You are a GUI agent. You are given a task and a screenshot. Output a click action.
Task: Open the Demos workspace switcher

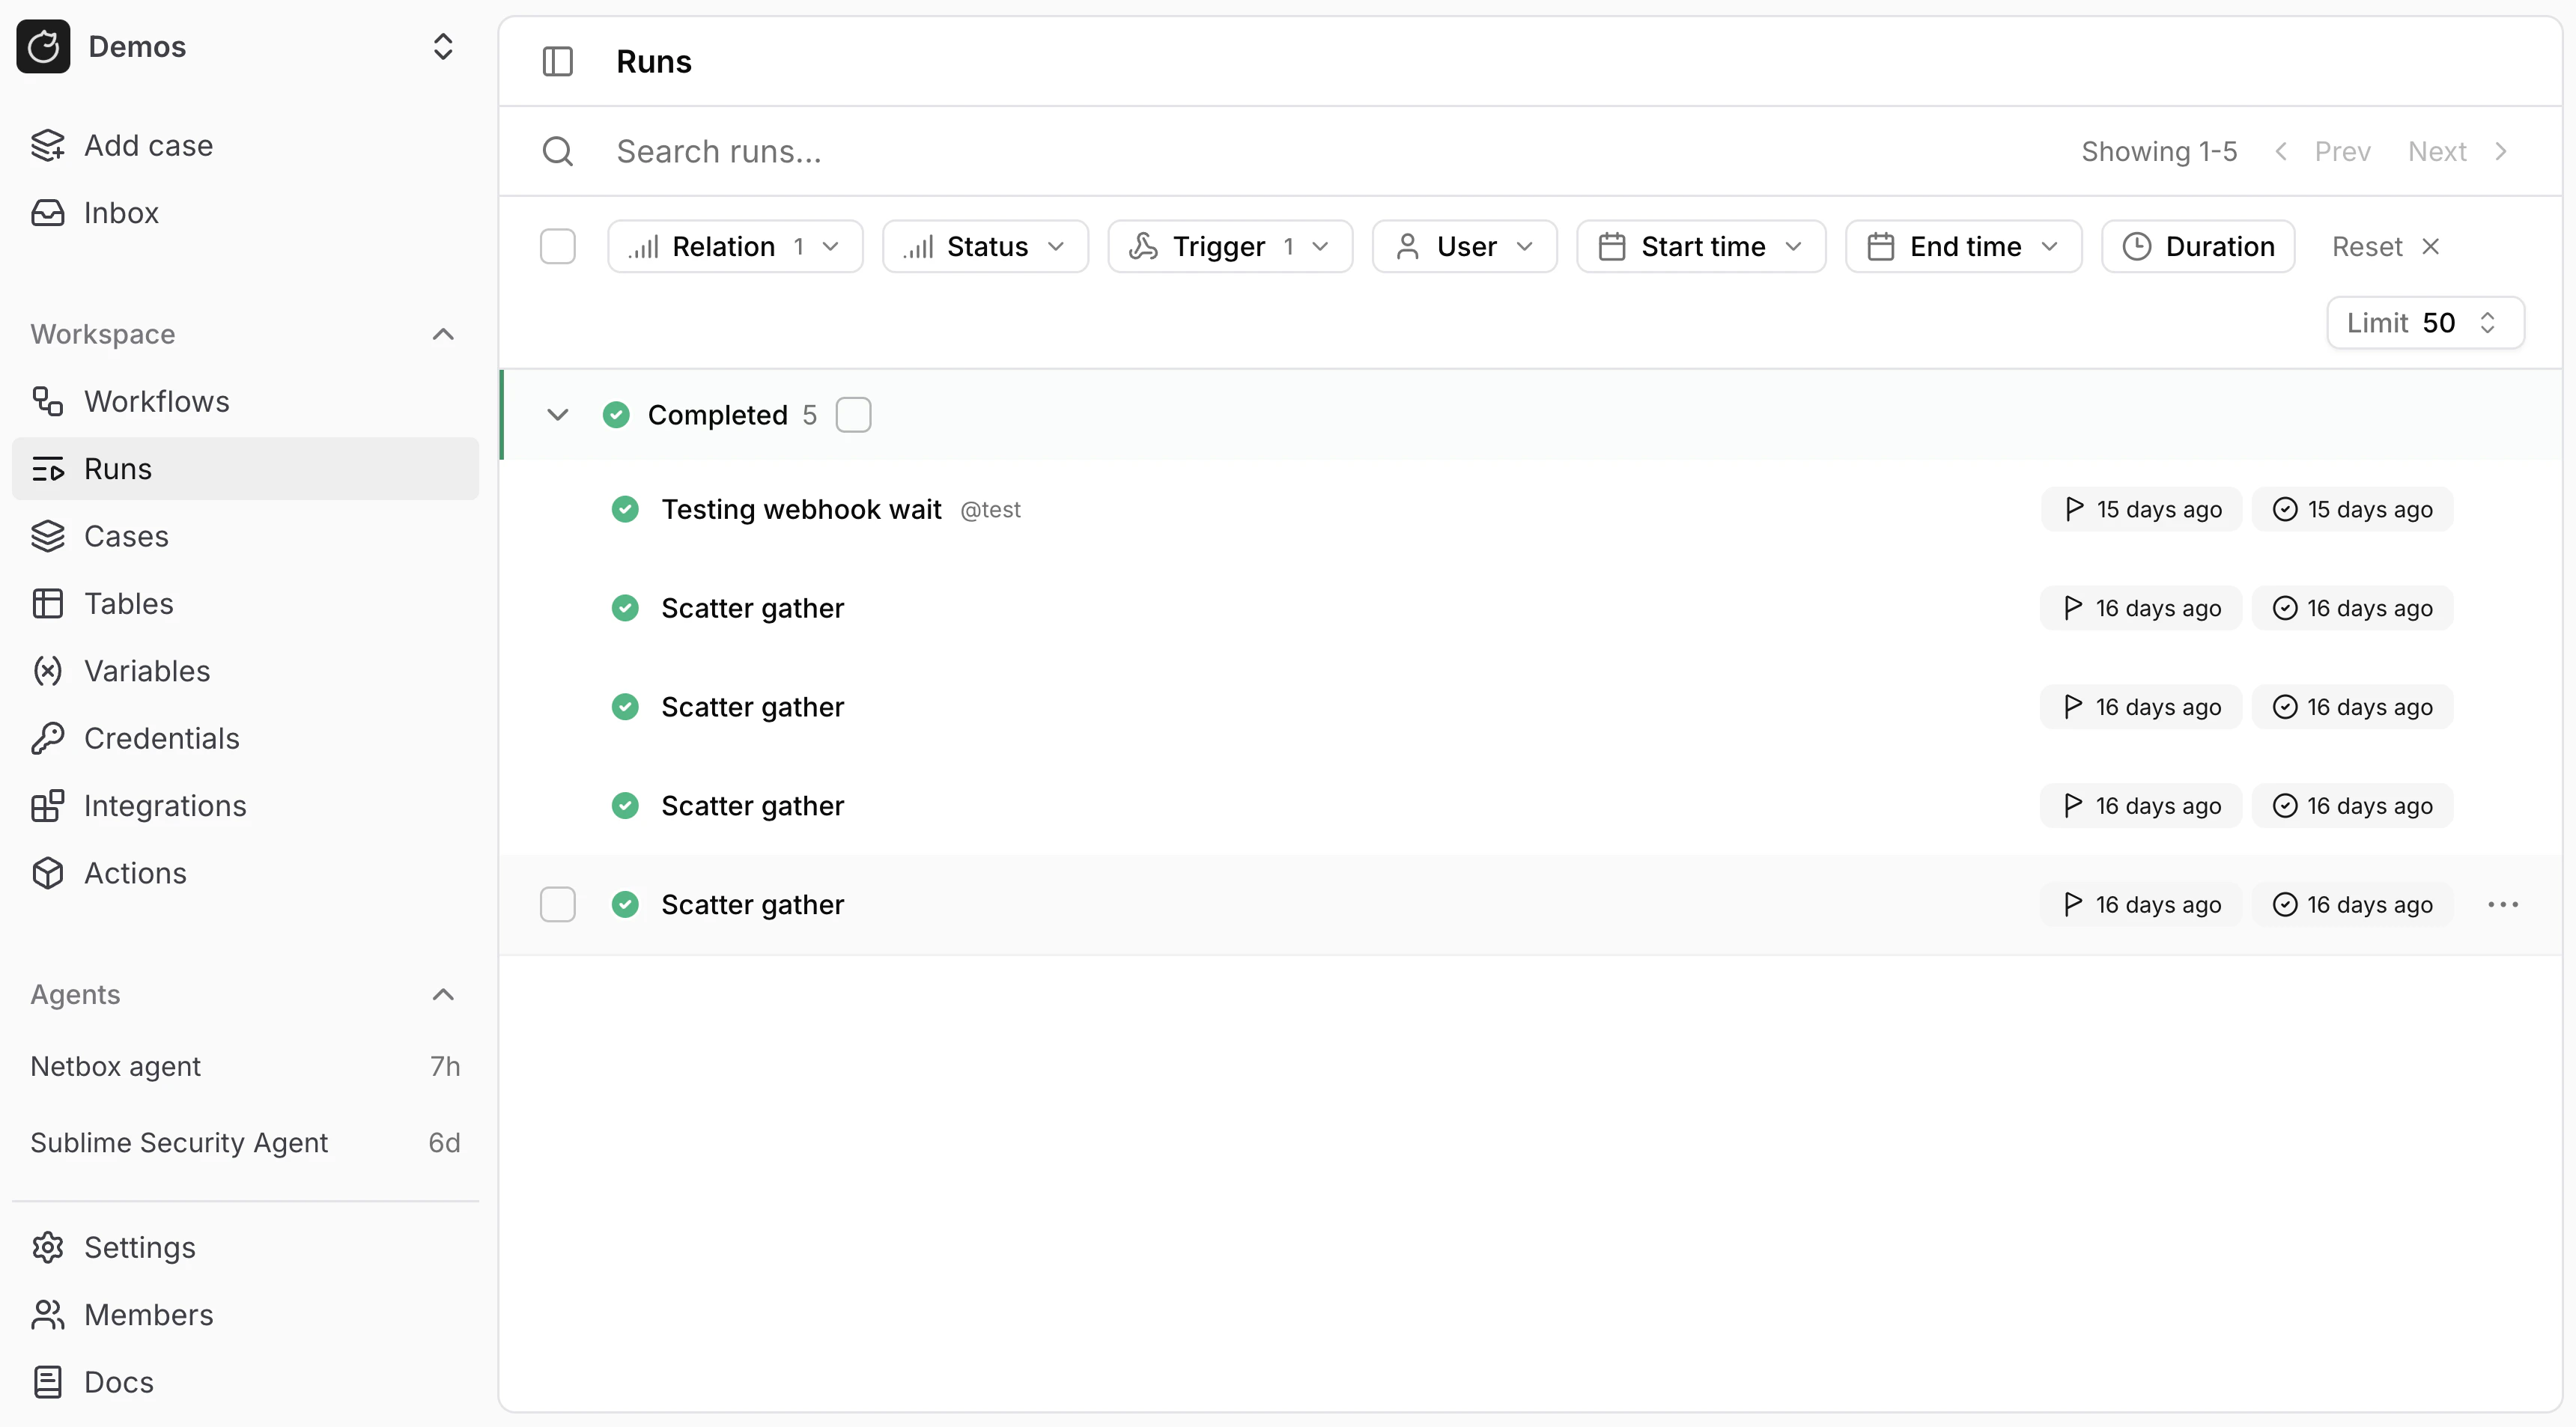(x=442, y=46)
